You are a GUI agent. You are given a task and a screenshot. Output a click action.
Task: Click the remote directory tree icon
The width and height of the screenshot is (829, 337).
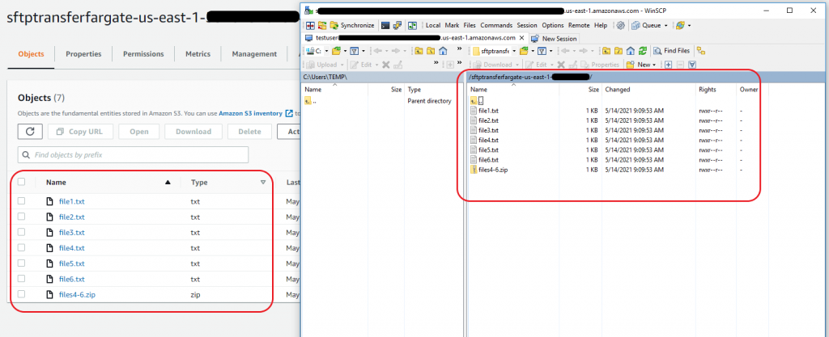click(x=700, y=51)
